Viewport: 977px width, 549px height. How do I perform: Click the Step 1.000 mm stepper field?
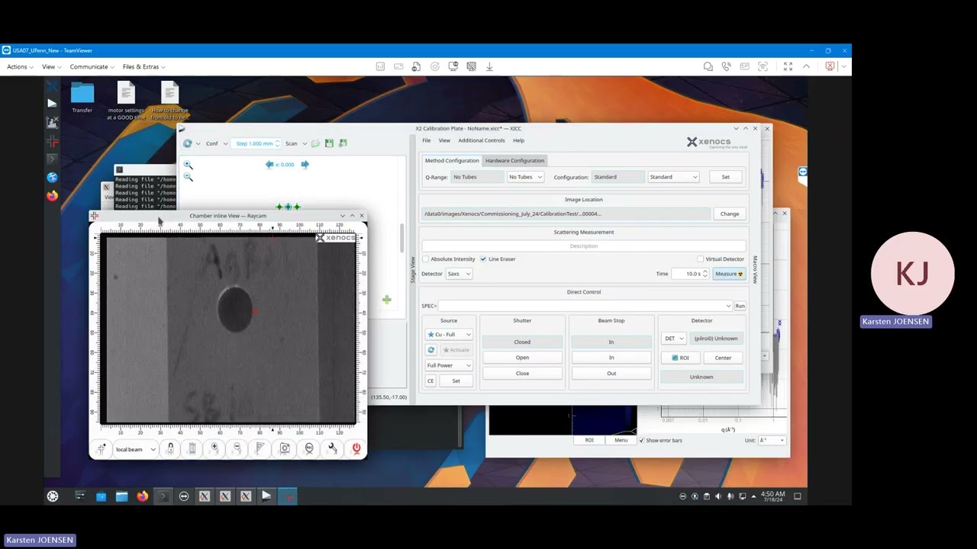point(256,143)
